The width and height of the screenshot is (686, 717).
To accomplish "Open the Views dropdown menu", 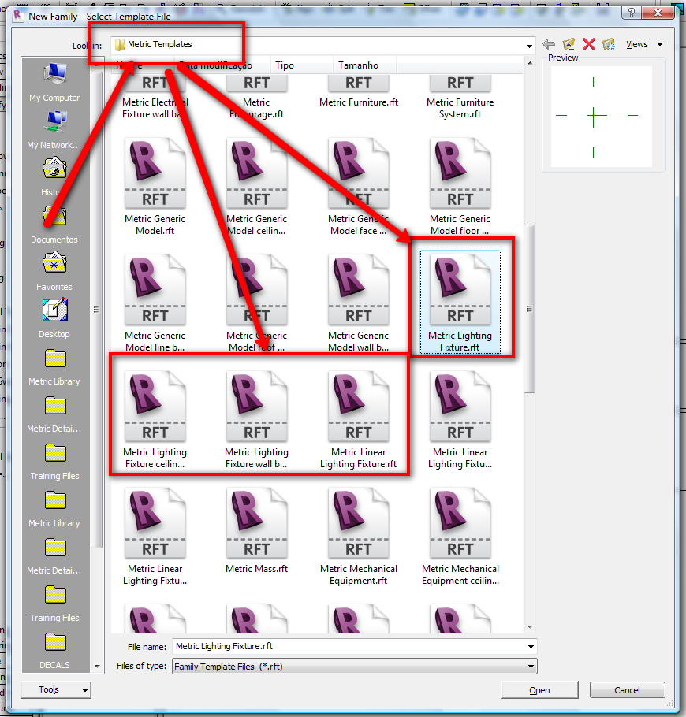I will [x=645, y=44].
